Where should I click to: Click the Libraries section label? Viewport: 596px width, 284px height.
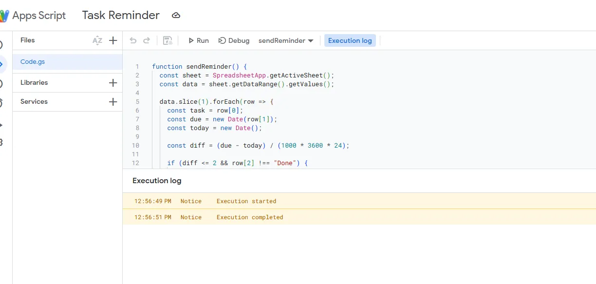point(34,83)
